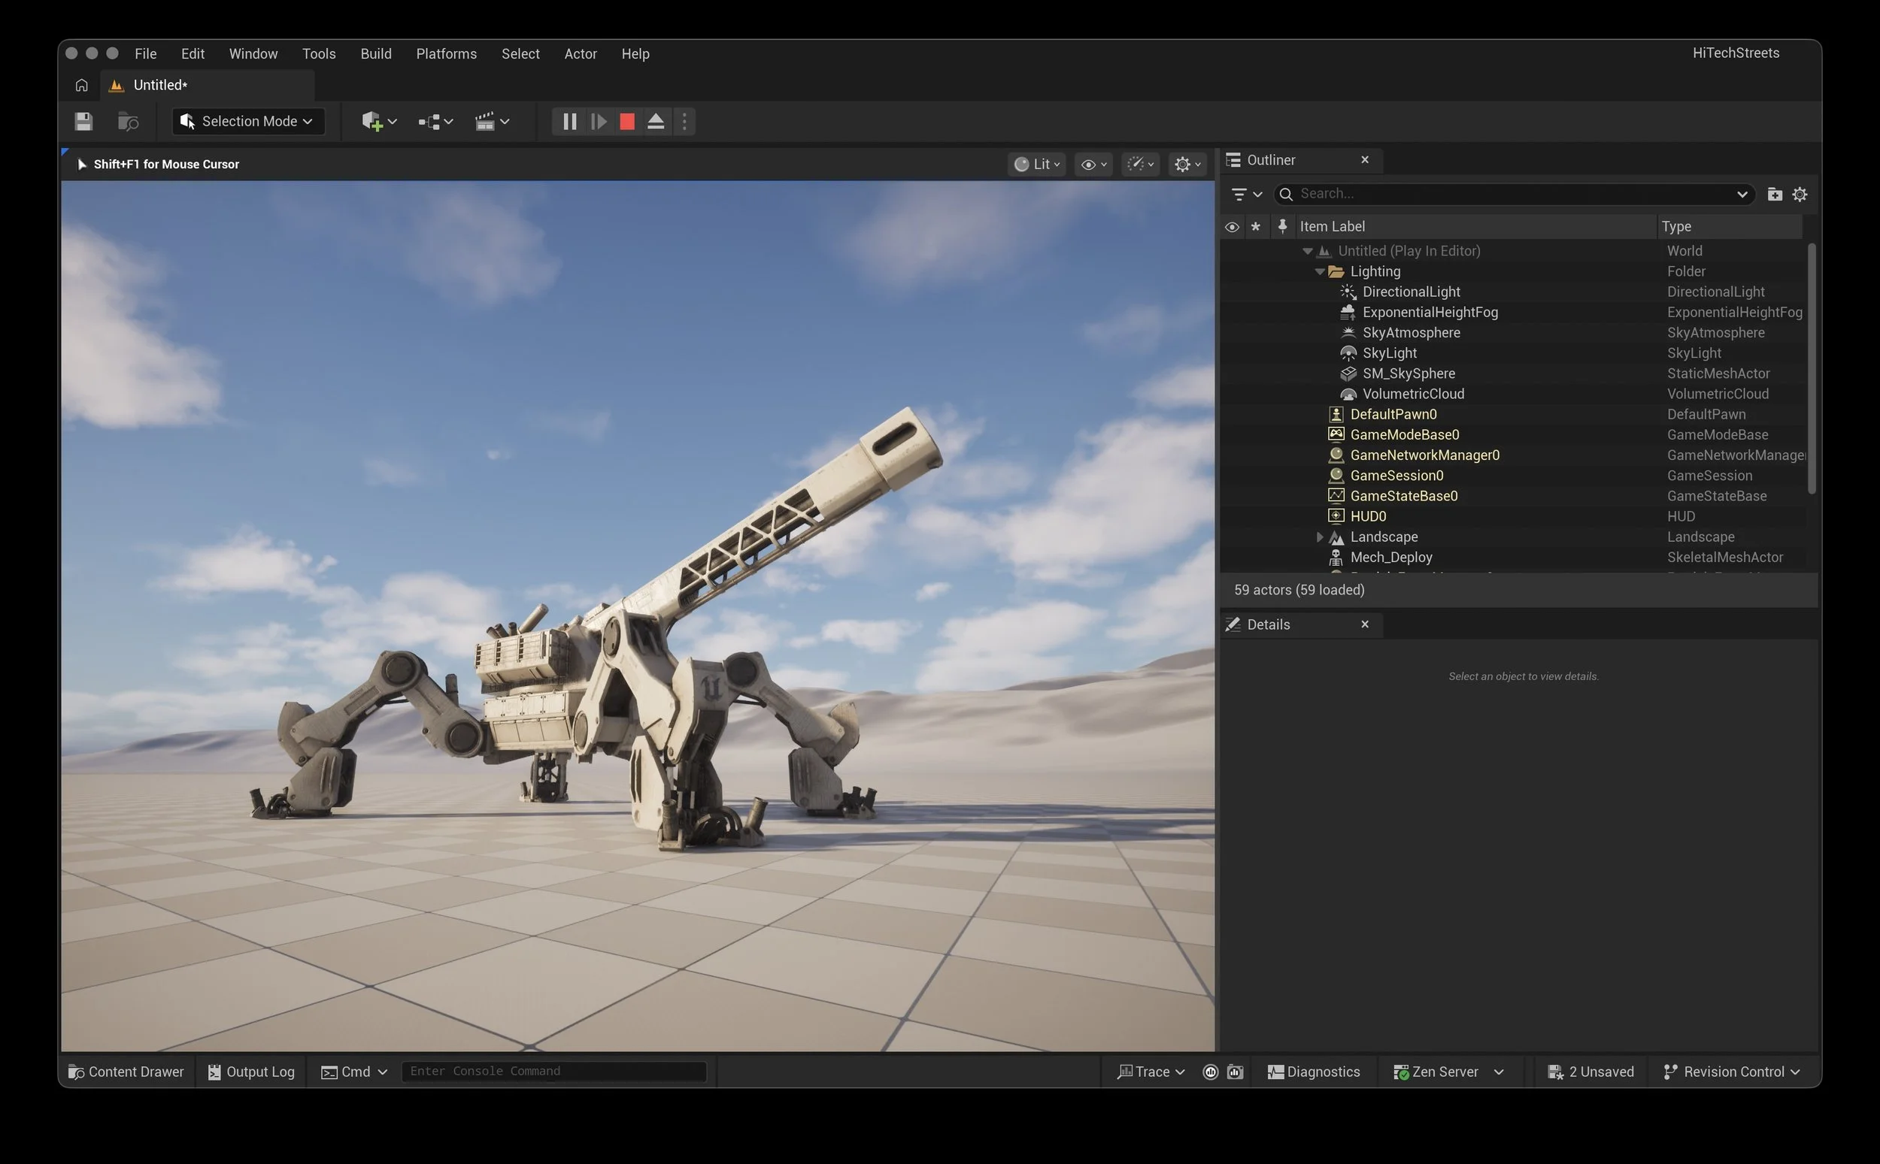
Task: Open the Build menu
Action: click(376, 53)
